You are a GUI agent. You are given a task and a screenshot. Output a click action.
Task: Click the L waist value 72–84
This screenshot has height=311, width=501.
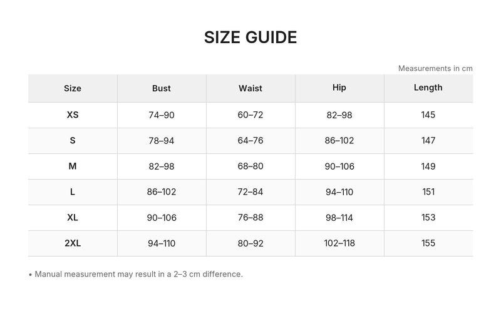pos(250,191)
